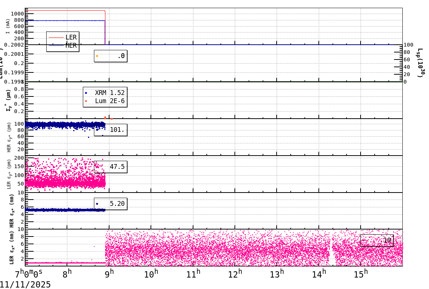Click the 8h time axis label
Screen dimensions: 429x289
point(67,273)
